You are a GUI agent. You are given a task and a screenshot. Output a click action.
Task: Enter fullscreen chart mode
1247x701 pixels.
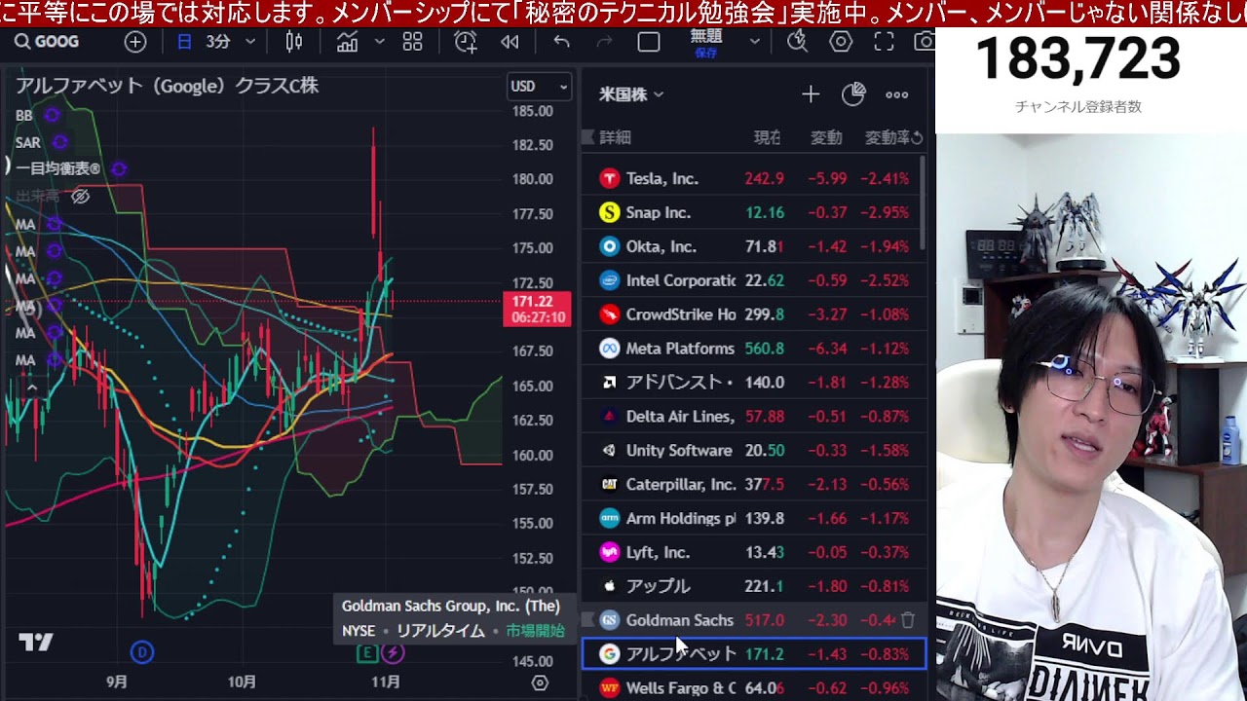click(x=884, y=42)
